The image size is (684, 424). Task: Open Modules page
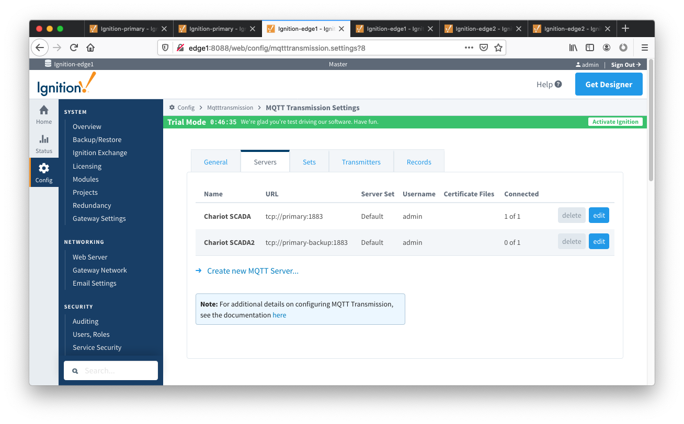pyautogui.click(x=85, y=179)
